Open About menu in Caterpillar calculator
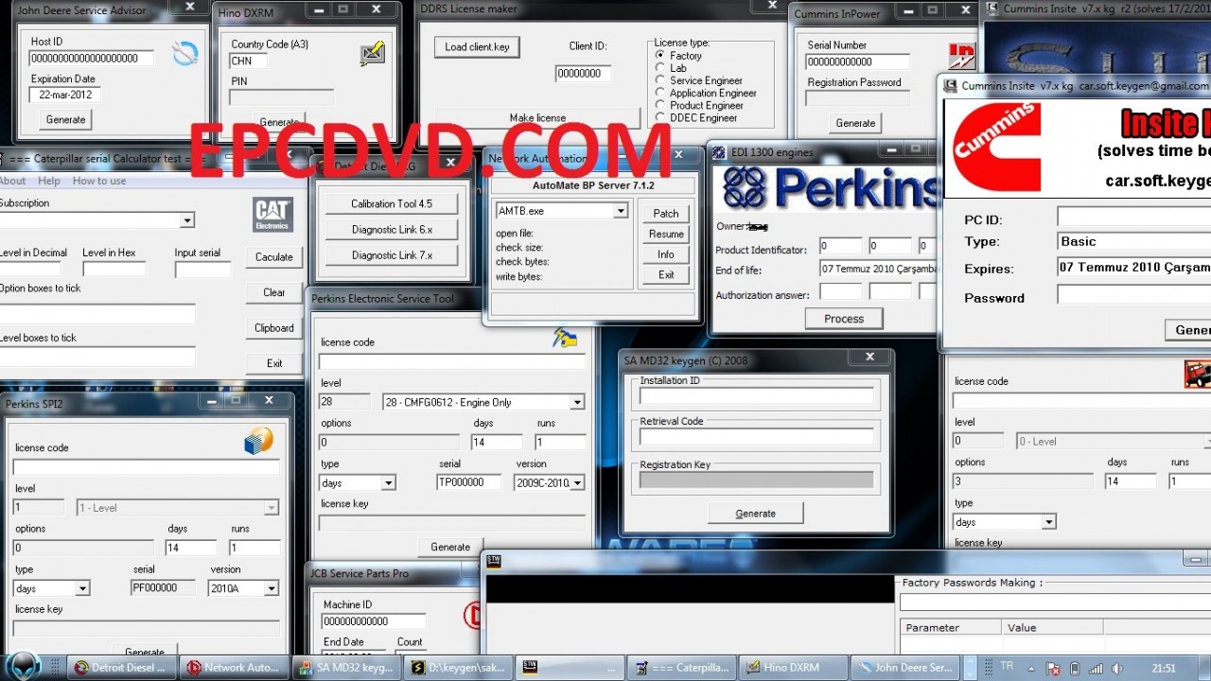This screenshot has width=1211, height=681. pyautogui.click(x=11, y=181)
